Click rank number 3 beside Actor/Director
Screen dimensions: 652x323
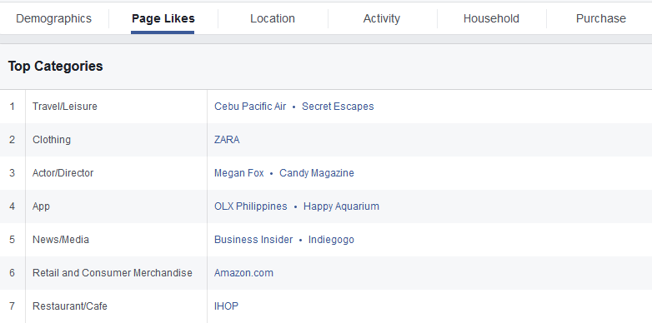(x=12, y=173)
